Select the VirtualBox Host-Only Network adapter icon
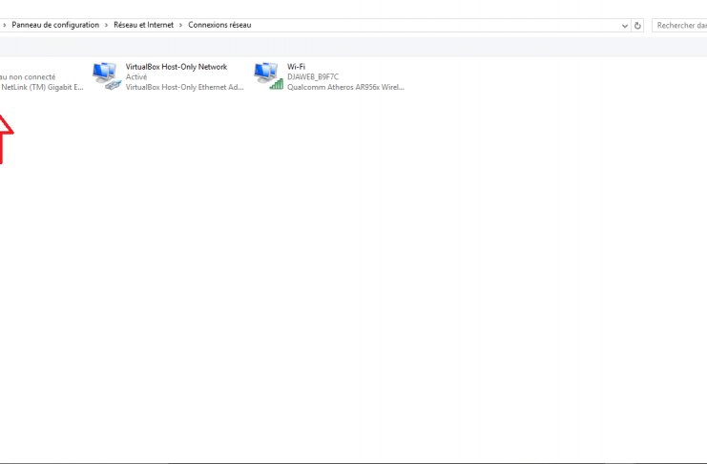Viewport: 707px width, 464px height. 107,76
